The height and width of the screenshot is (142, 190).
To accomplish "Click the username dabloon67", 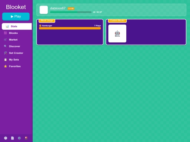I will 58,8.
